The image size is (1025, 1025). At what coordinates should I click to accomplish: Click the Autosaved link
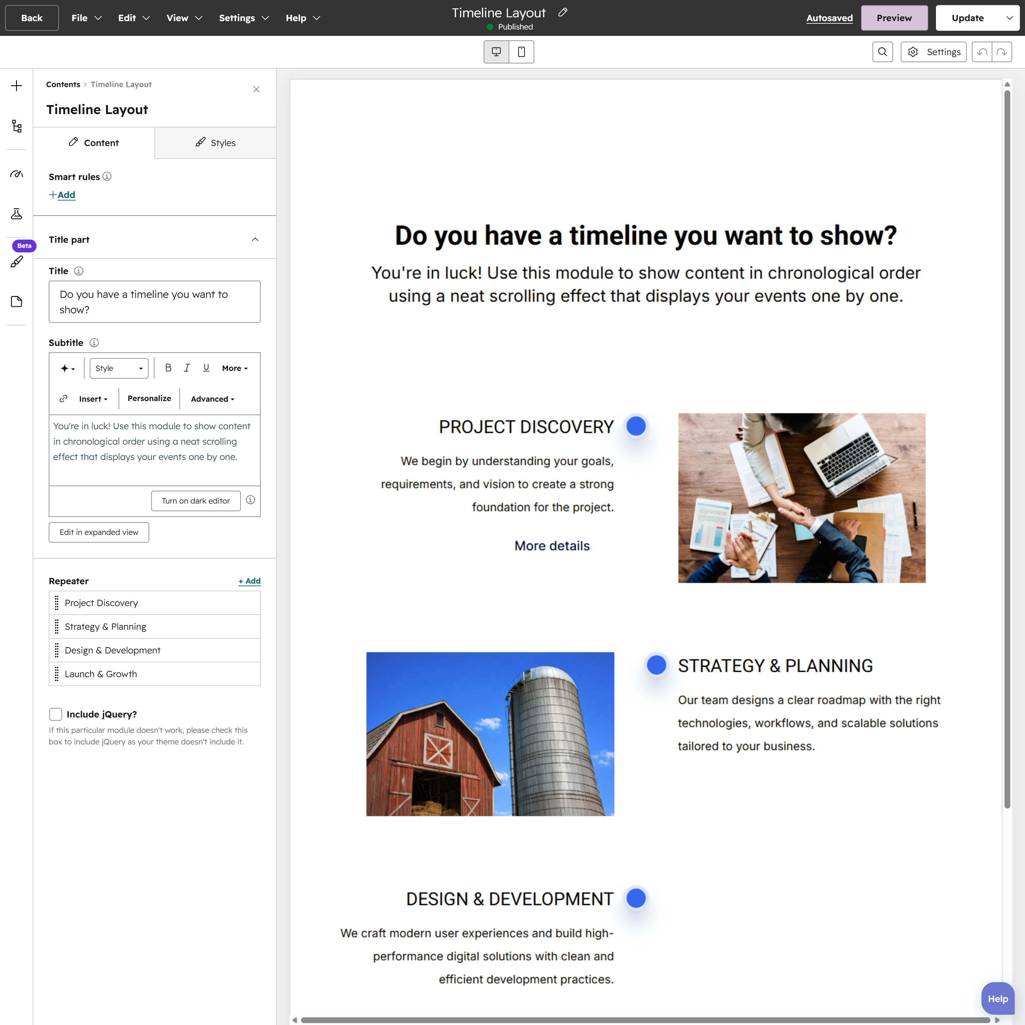(x=829, y=18)
